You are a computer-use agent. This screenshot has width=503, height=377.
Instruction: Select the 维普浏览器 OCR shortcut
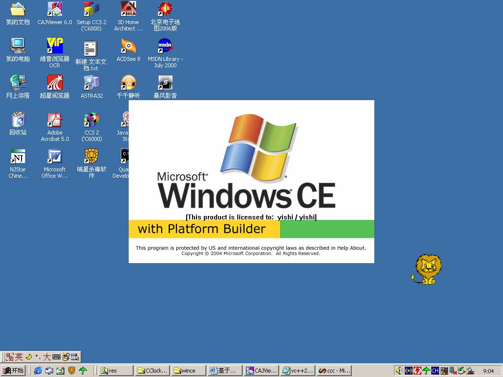[55, 53]
